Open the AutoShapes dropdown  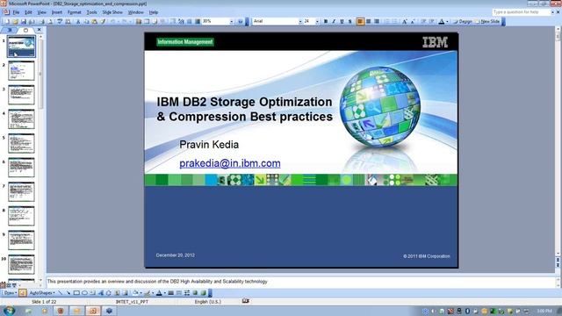tap(42, 293)
